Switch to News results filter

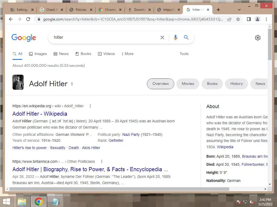pyautogui.click(x=61, y=54)
